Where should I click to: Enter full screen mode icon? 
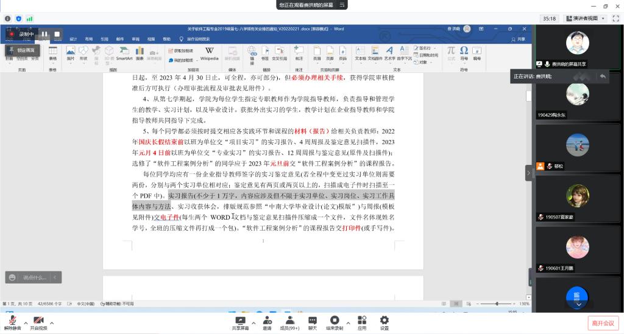tap(615, 19)
